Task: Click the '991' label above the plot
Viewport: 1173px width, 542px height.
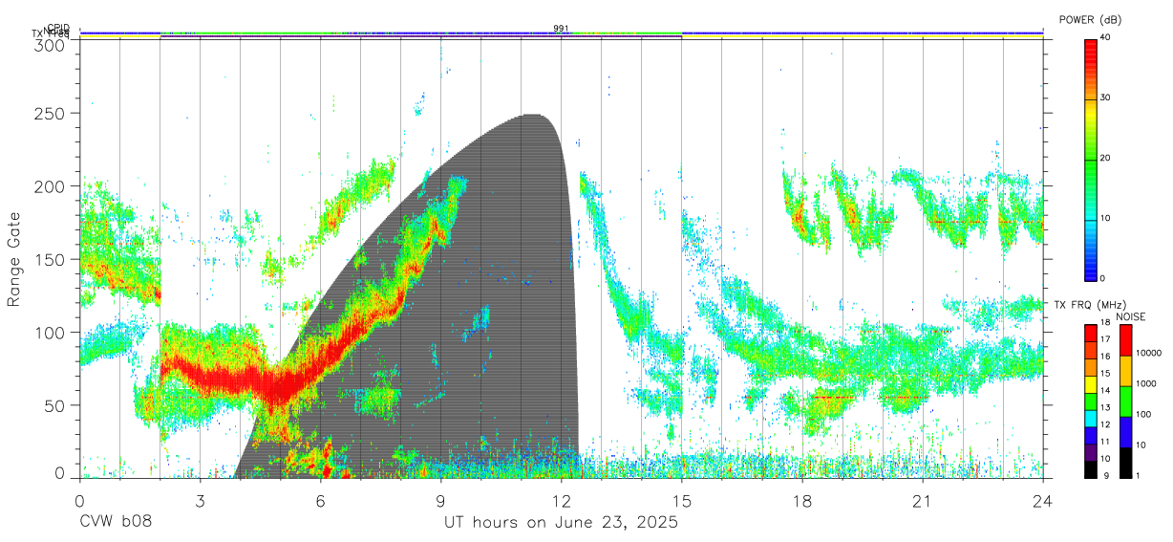Action: (562, 29)
